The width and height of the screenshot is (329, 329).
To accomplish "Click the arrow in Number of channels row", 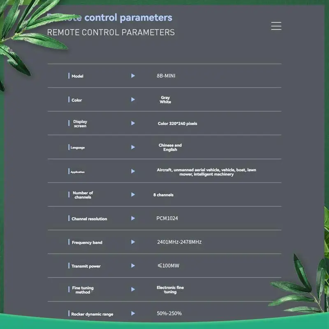I will point(133,195).
